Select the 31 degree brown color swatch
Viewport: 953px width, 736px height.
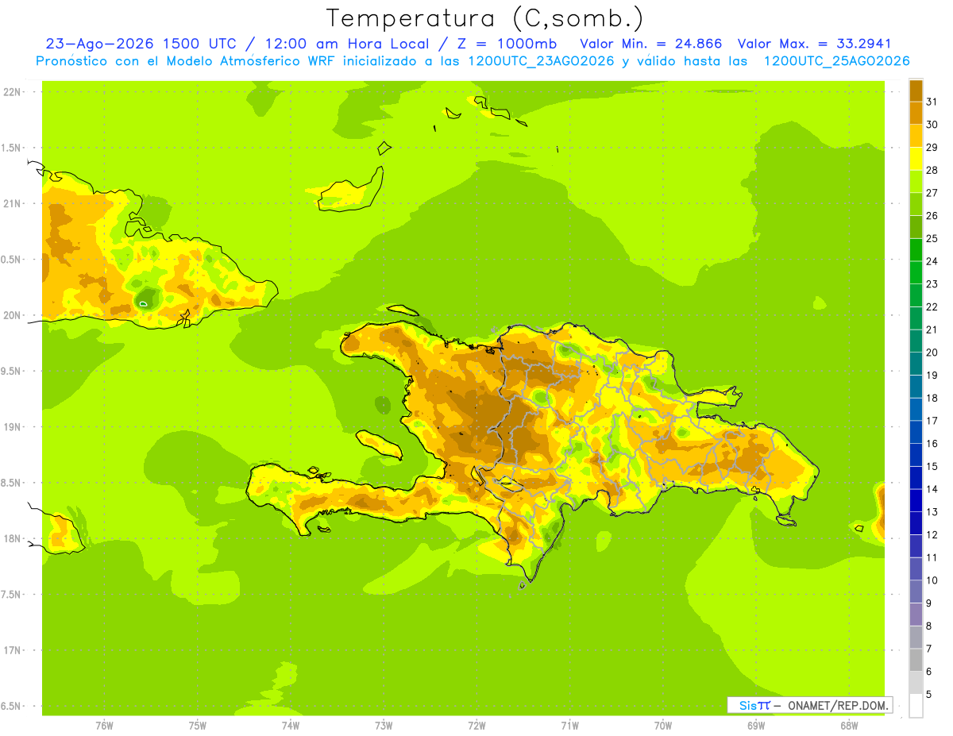click(x=916, y=91)
